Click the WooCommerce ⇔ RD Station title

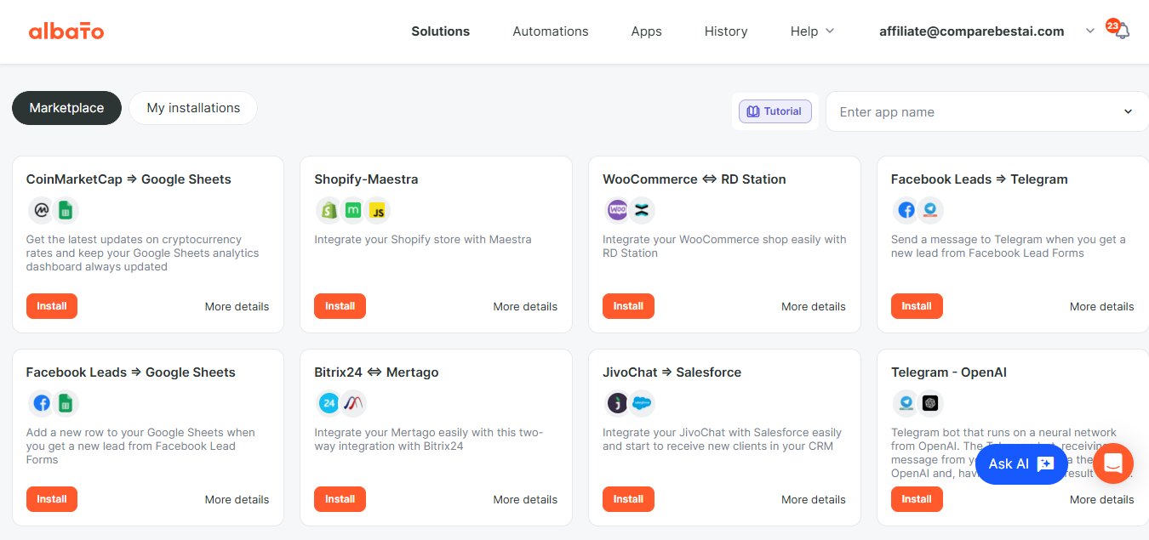pos(695,179)
